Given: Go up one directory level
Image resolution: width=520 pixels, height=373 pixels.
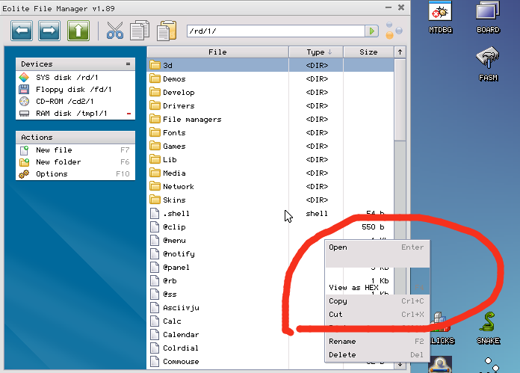Looking at the screenshot, I should [78, 31].
